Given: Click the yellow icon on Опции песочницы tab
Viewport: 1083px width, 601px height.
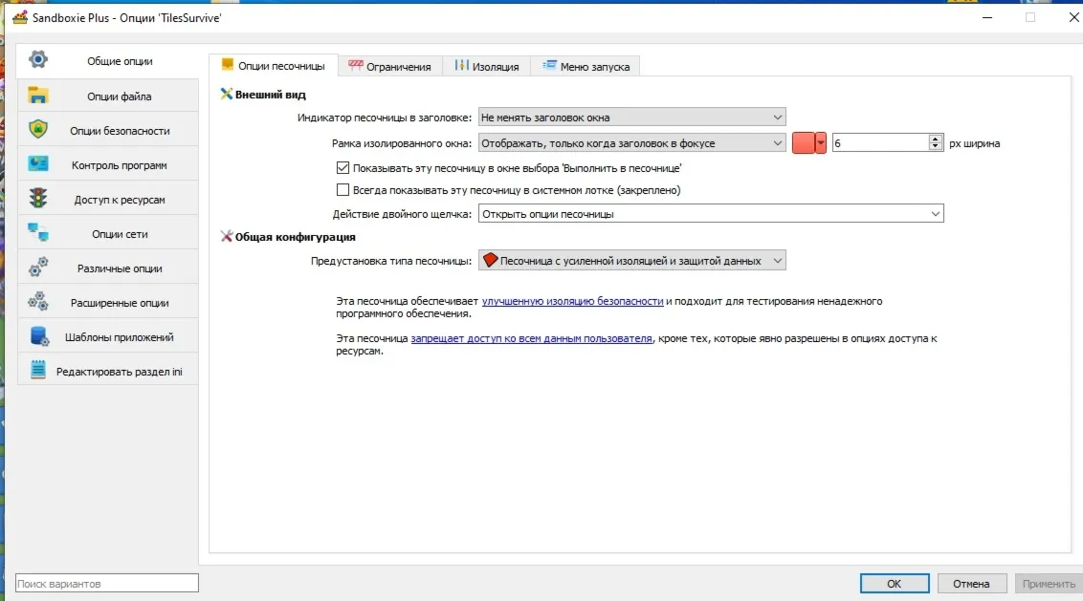Looking at the screenshot, I should pos(228,65).
